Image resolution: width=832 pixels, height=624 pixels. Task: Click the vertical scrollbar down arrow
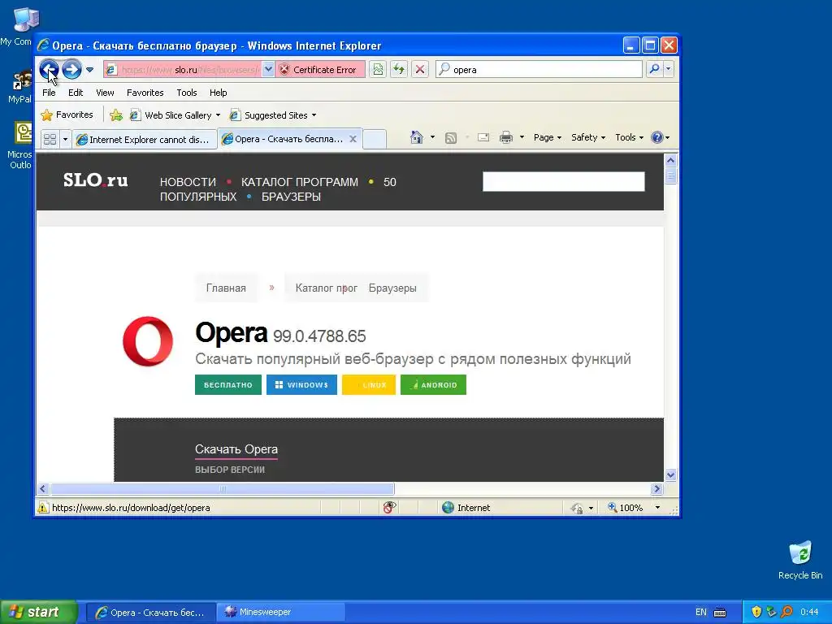tap(670, 474)
